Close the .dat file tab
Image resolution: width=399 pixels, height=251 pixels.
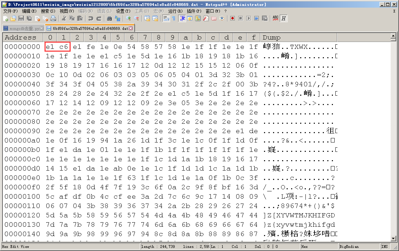(131, 28)
